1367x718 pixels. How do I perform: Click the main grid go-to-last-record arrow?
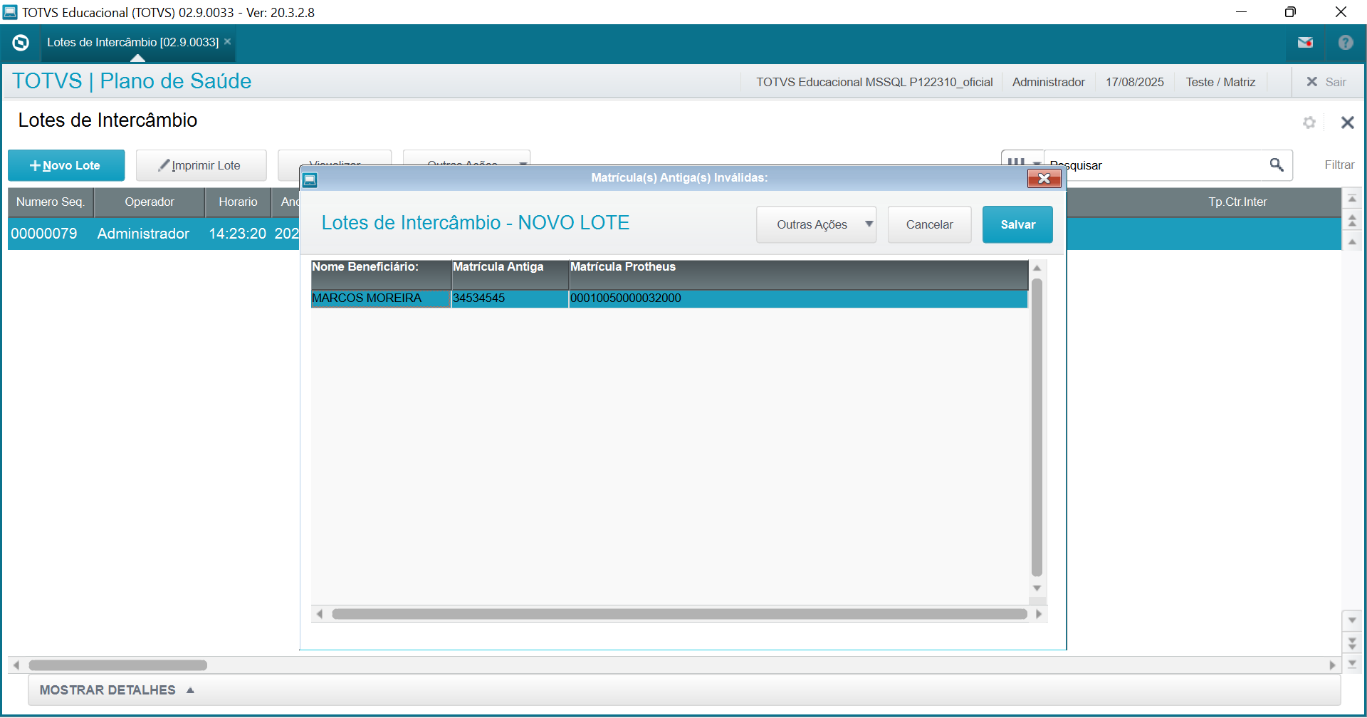pyautogui.click(x=1352, y=664)
